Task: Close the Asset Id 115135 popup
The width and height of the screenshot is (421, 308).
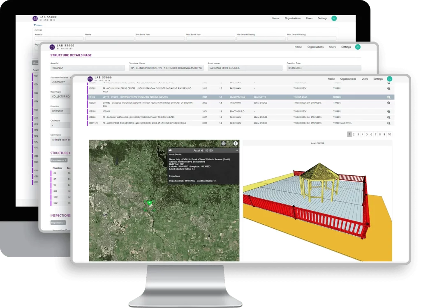Action: (237, 151)
